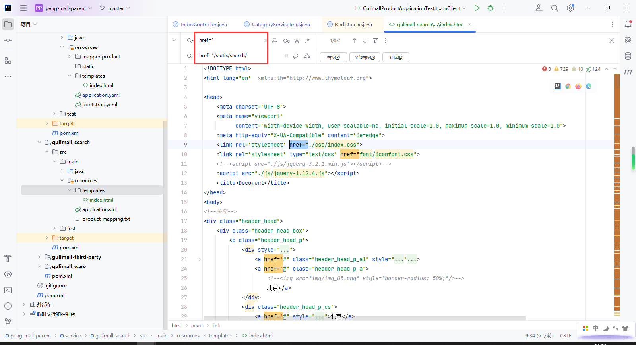Run GulimallProductApplicationTest with green play button
636x345 pixels.
[x=477, y=8]
